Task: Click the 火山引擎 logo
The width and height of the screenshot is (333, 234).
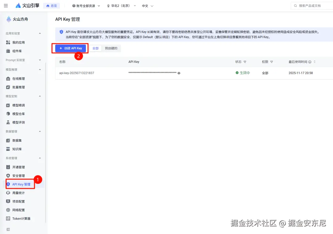Action: coord(27,6)
